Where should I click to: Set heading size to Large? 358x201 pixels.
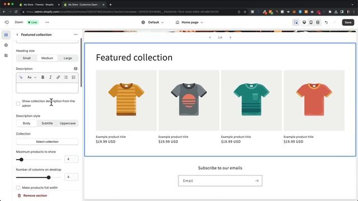68,58
